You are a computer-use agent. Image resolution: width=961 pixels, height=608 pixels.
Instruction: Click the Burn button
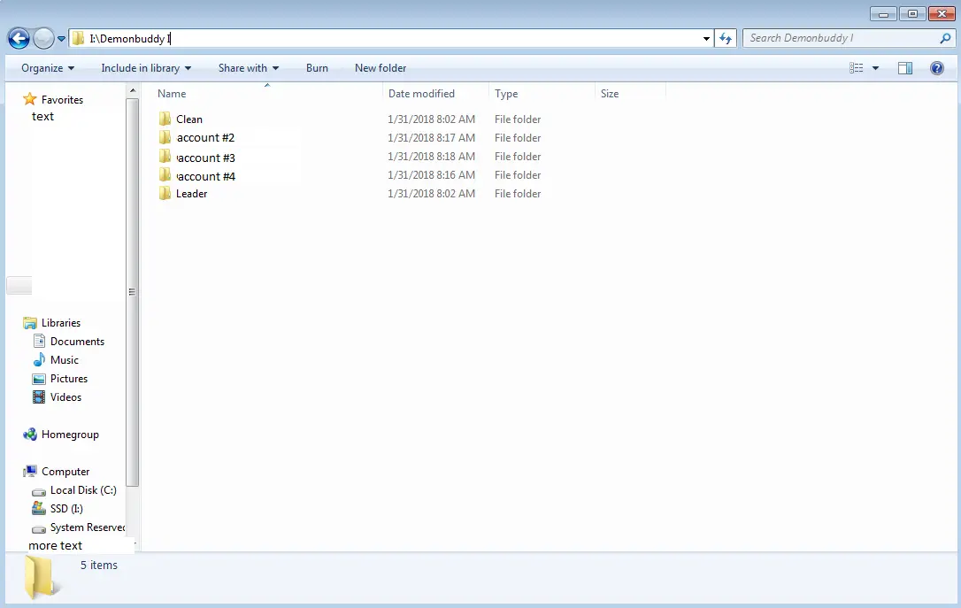(317, 68)
